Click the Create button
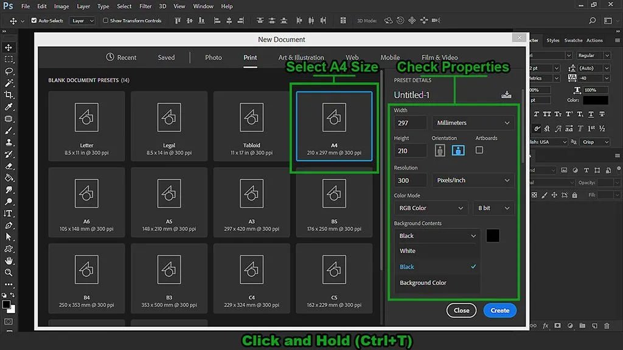The width and height of the screenshot is (623, 350). click(500, 311)
